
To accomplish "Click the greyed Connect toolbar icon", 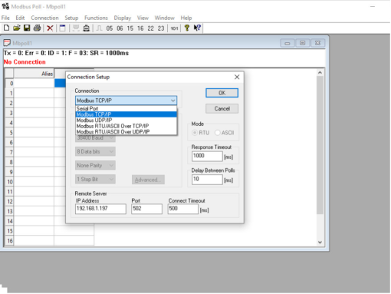I will pyautogui.click(x=76, y=28).
